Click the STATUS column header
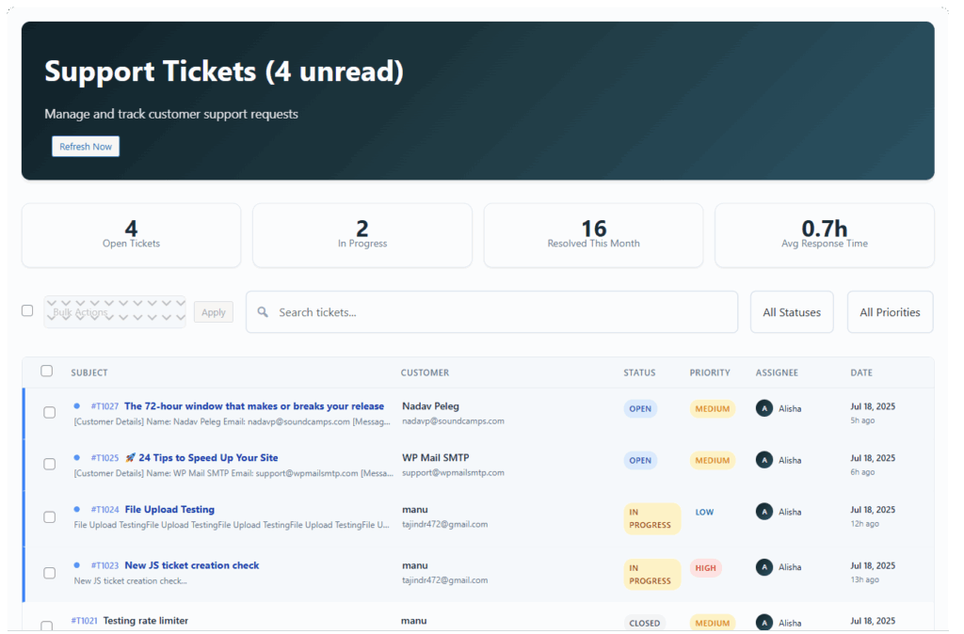 pos(639,372)
